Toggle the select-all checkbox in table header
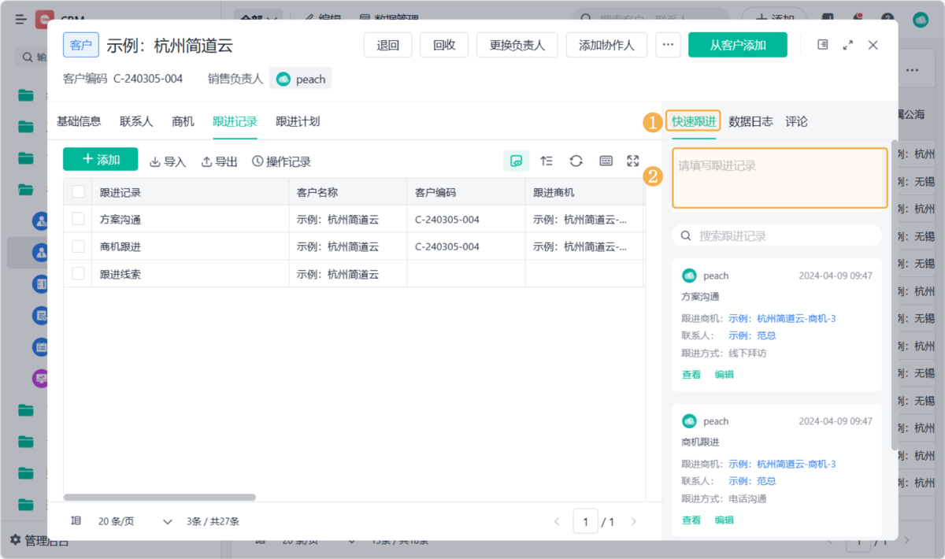The image size is (945, 559). pyautogui.click(x=78, y=191)
